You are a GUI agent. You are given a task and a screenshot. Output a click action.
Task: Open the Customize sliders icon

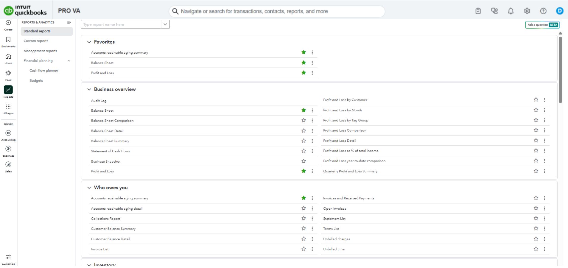click(x=8, y=257)
